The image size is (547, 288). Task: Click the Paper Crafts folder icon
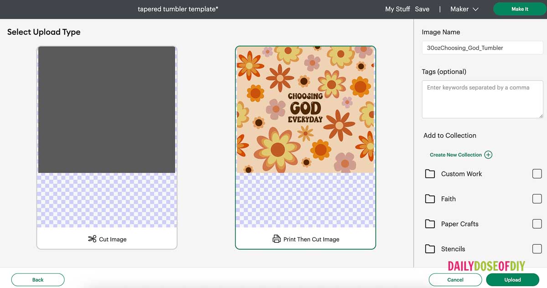tap(430, 224)
